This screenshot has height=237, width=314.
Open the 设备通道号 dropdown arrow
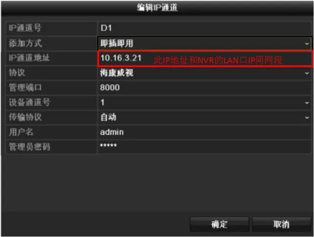point(307,103)
